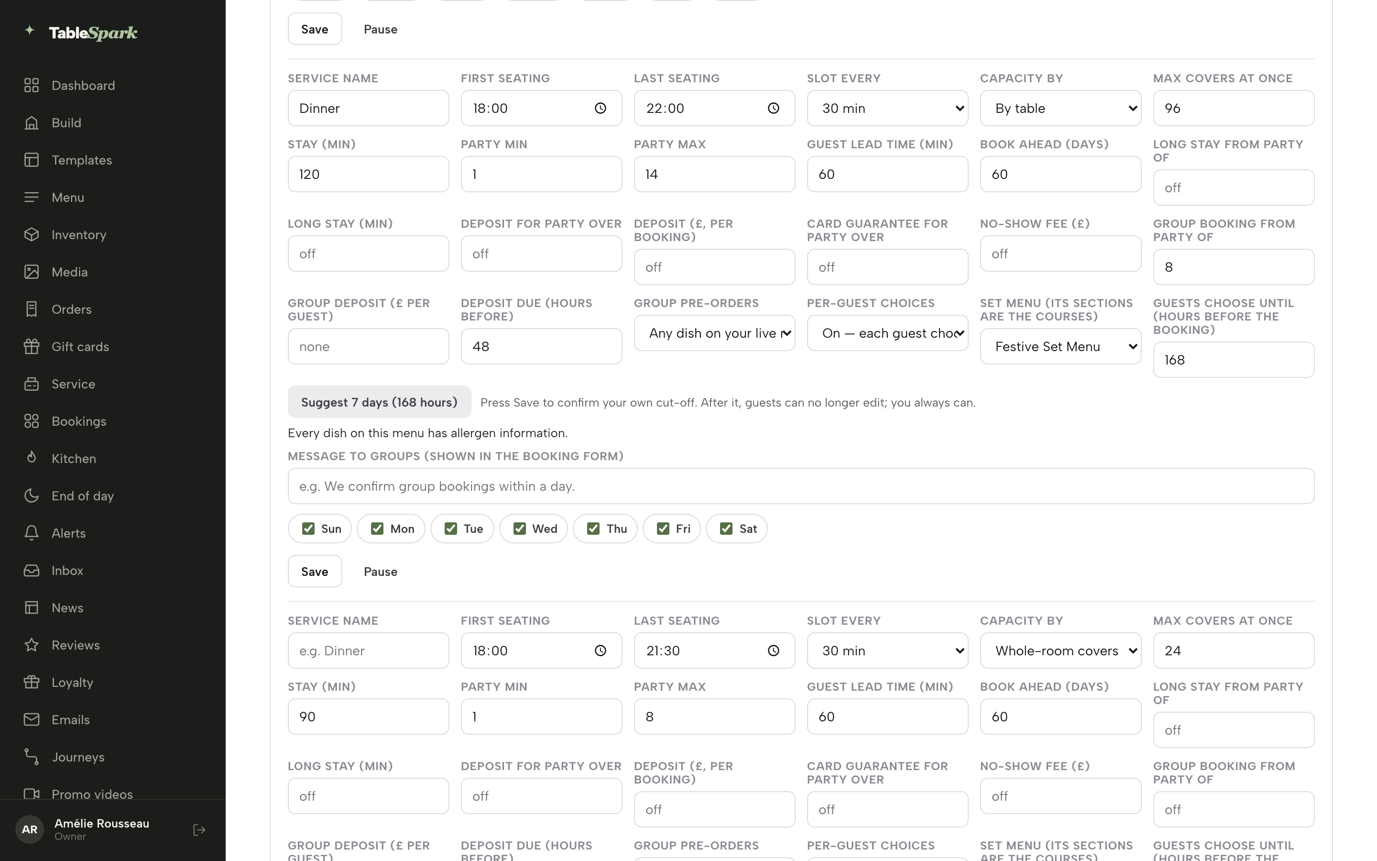The height and width of the screenshot is (861, 1377).
Task: Uncheck the Mon day checkbox
Action: coord(377,529)
